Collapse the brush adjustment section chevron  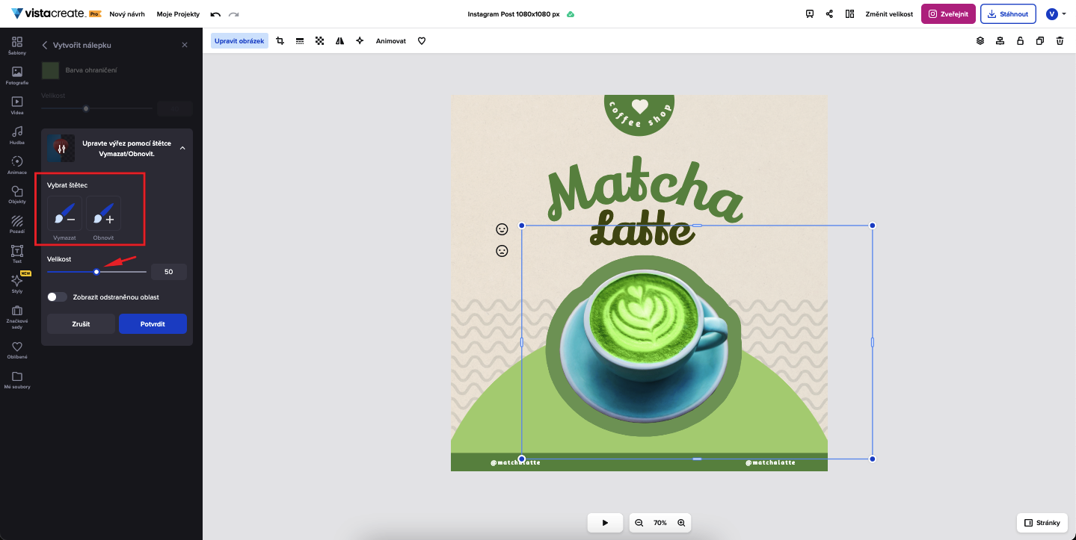tap(182, 148)
